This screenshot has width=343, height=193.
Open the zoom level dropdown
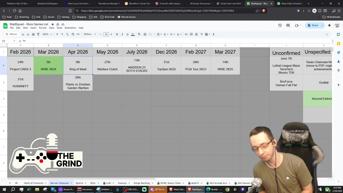(47, 34)
